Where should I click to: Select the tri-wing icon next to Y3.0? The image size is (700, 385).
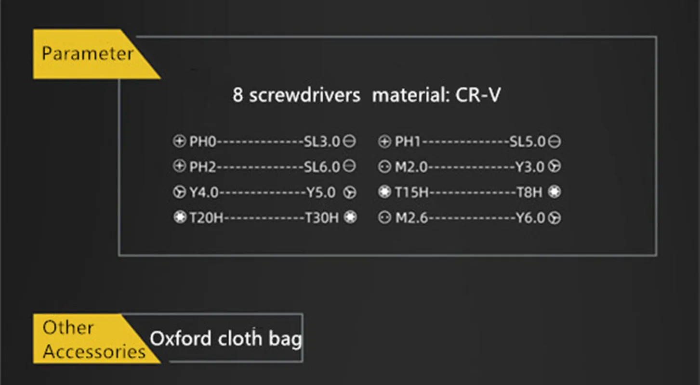(555, 167)
